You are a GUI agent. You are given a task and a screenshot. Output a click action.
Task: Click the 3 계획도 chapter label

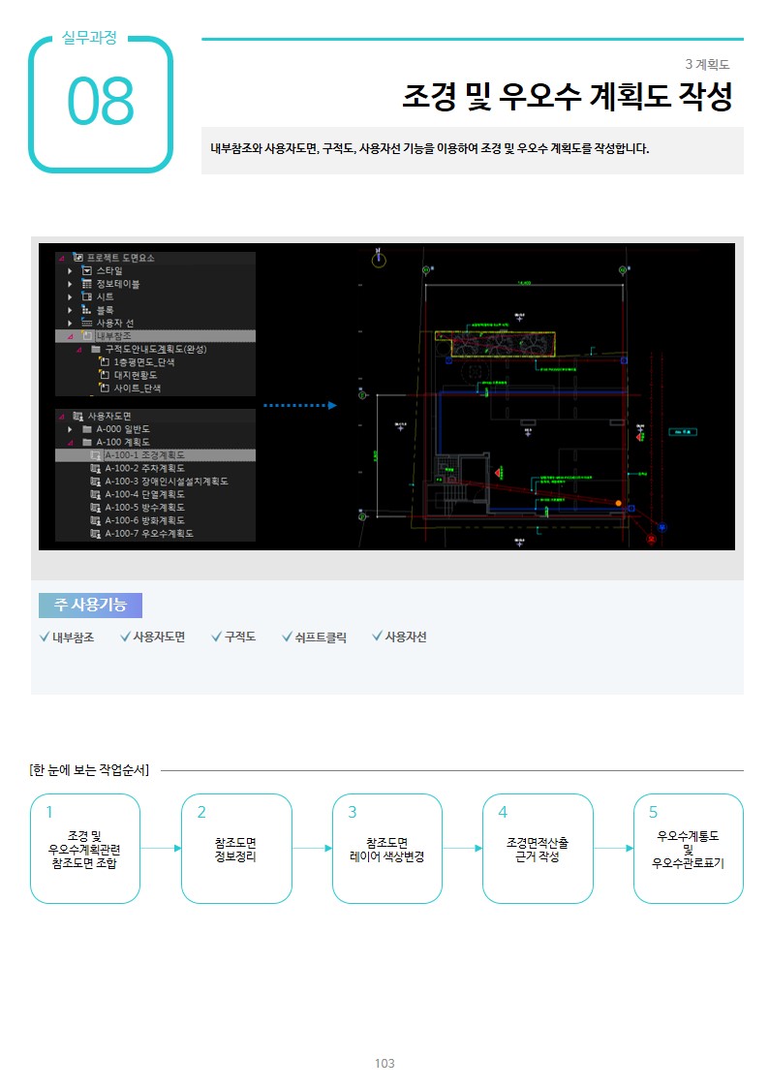coord(707,65)
